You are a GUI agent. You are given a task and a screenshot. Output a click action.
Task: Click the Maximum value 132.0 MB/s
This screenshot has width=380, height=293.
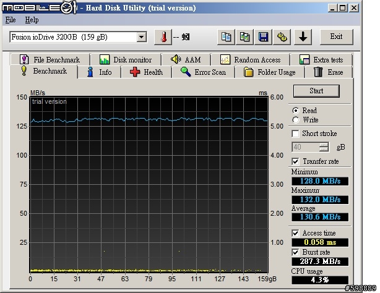point(320,200)
